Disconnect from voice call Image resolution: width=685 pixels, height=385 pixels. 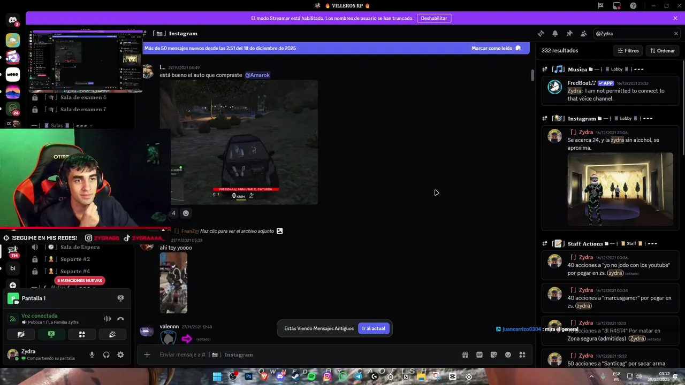point(120,319)
